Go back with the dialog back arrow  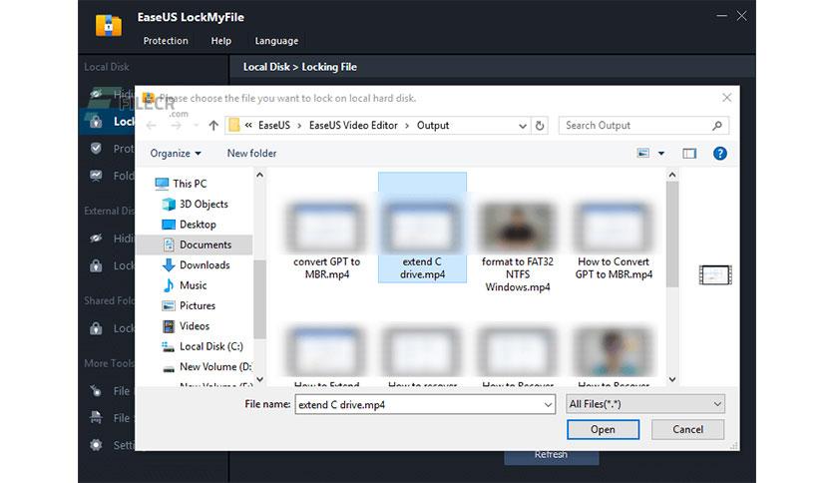(152, 126)
